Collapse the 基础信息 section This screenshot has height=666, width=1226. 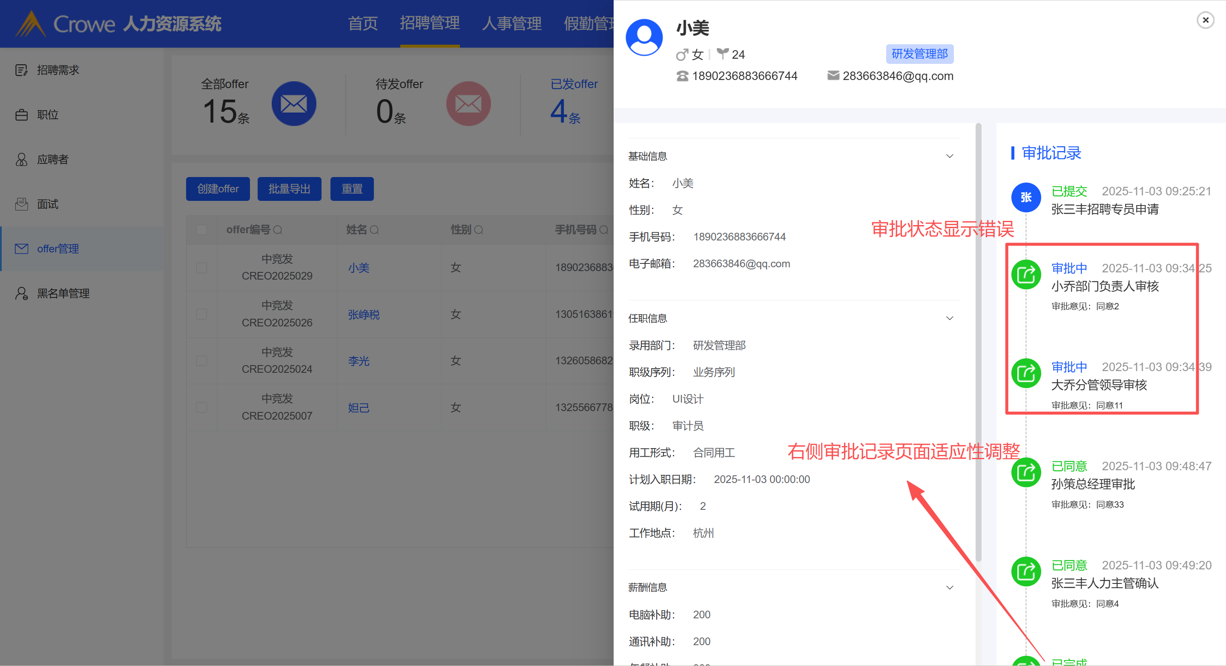point(950,156)
